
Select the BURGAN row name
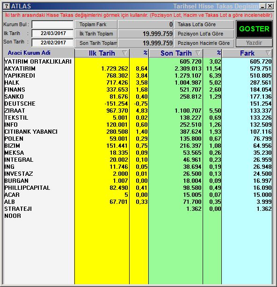16,181
